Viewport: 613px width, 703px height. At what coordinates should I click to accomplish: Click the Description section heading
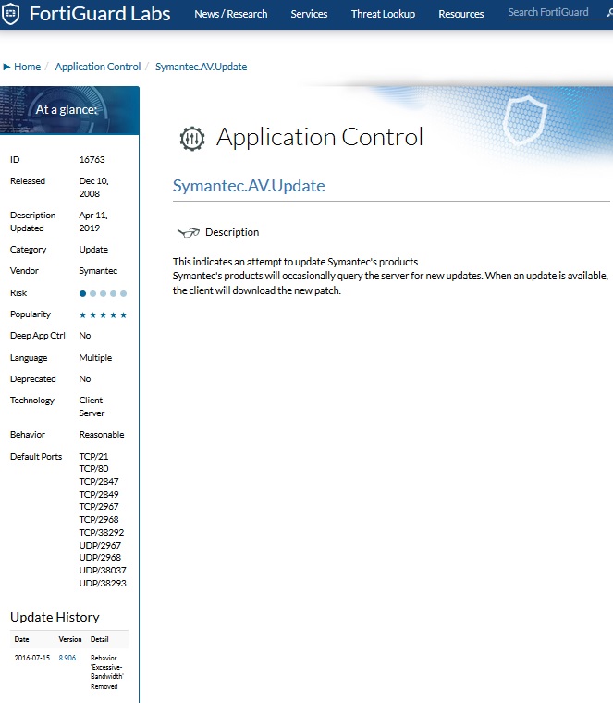(x=232, y=232)
